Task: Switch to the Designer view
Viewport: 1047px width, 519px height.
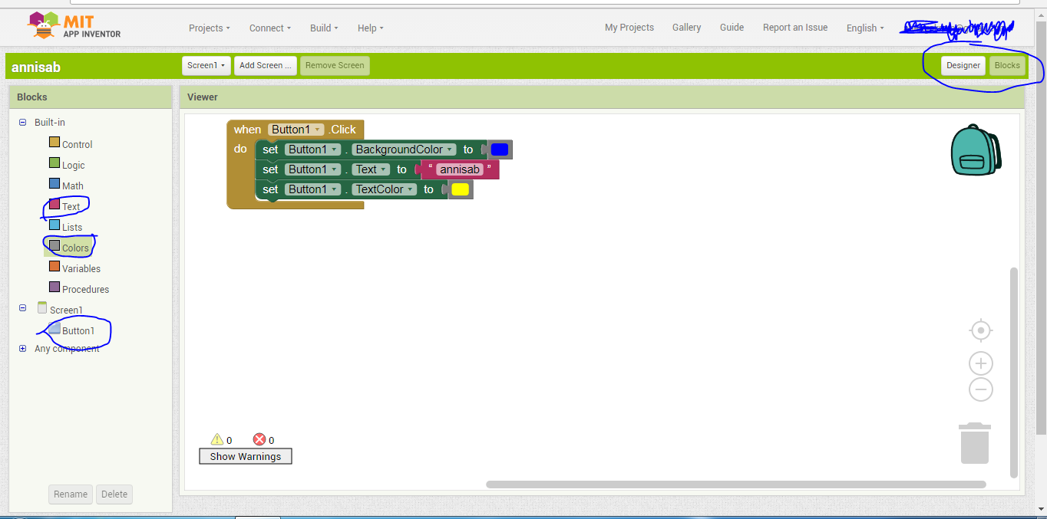Action: pos(963,65)
